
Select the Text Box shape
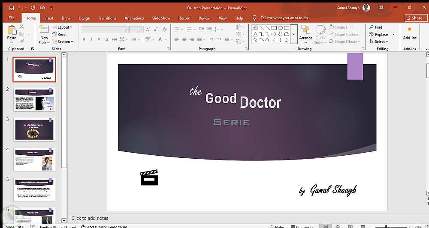click(x=255, y=28)
